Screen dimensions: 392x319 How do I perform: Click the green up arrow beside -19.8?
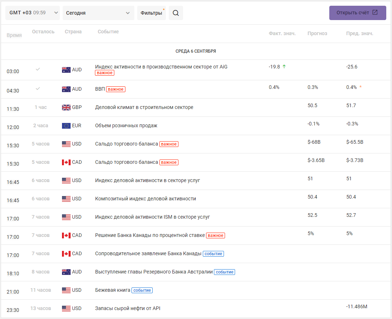click(x=284, y=67)
